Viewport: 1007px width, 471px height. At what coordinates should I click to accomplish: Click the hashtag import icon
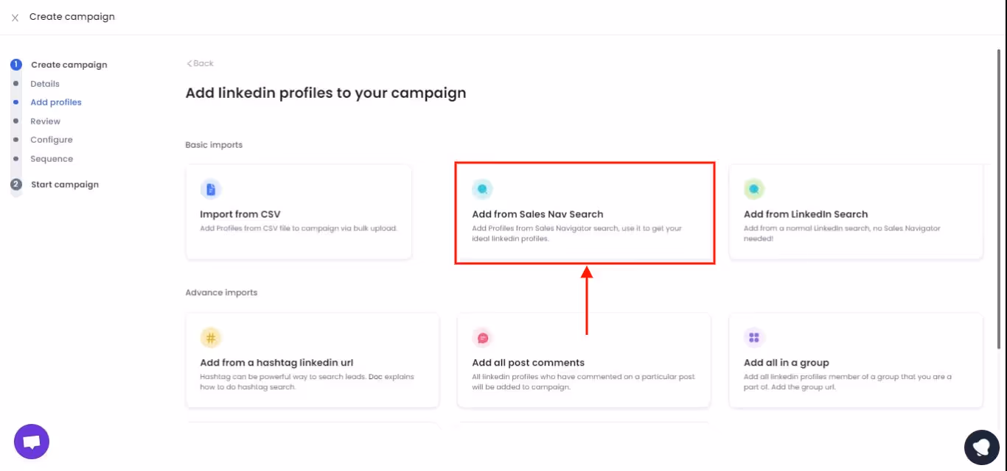coord(212,336)
